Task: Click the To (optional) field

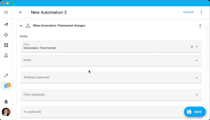Action: click(111, 112)
